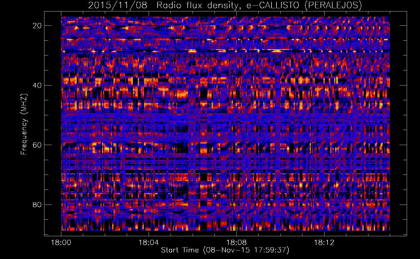The height and width of the screenshot is (259, 420).
Task: Click the '18:00' time tick label
Action: point(61,243)
